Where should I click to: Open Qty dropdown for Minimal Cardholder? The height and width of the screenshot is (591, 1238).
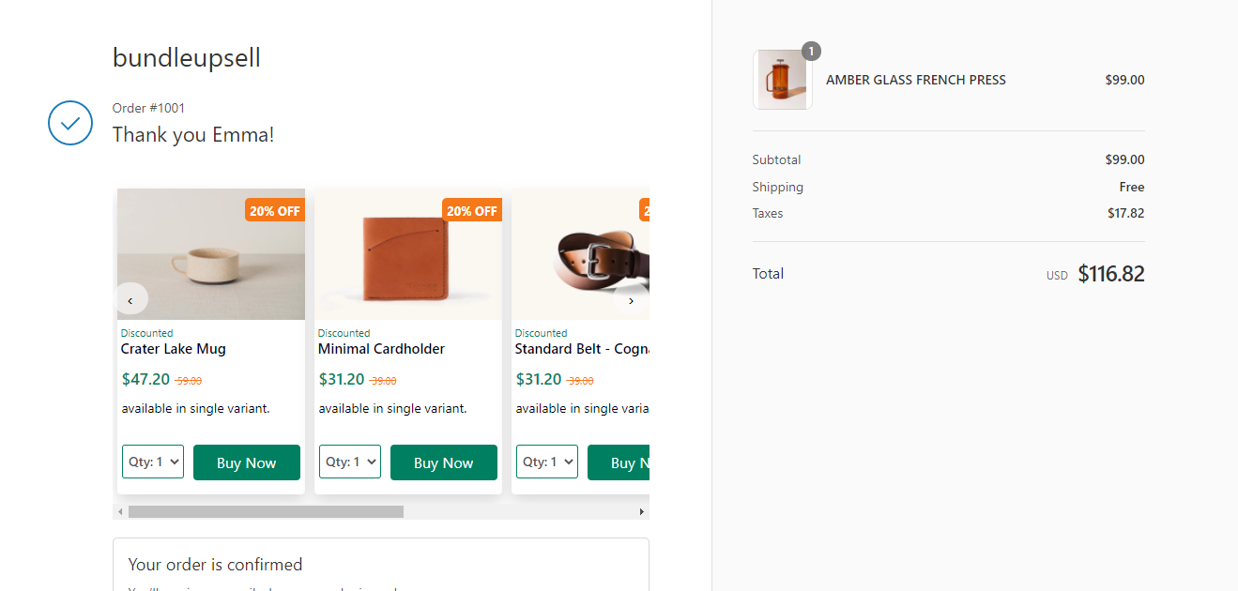point(350,462)
